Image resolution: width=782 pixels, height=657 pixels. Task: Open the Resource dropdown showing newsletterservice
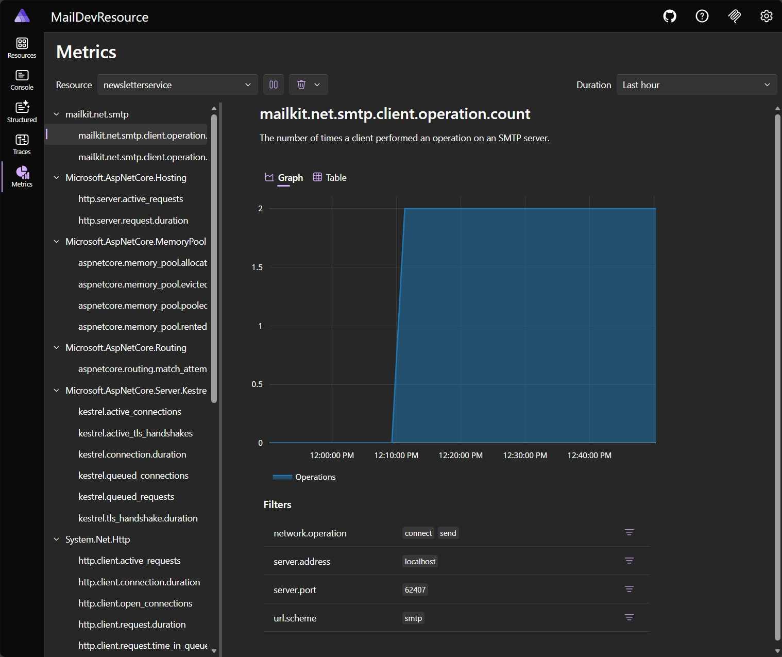(177, 84)
